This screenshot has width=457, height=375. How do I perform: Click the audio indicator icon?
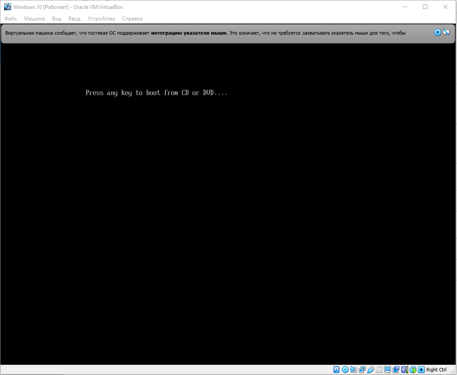(354, 370)
